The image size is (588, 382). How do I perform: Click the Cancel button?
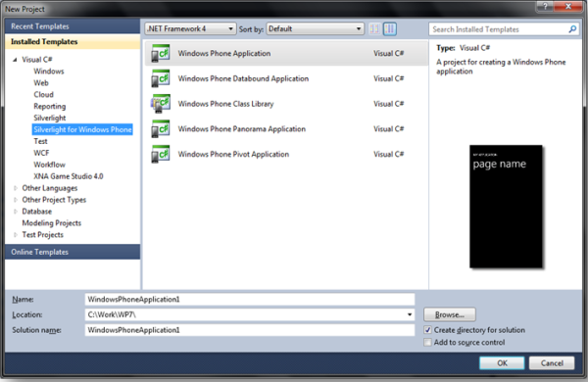[552, 362]
